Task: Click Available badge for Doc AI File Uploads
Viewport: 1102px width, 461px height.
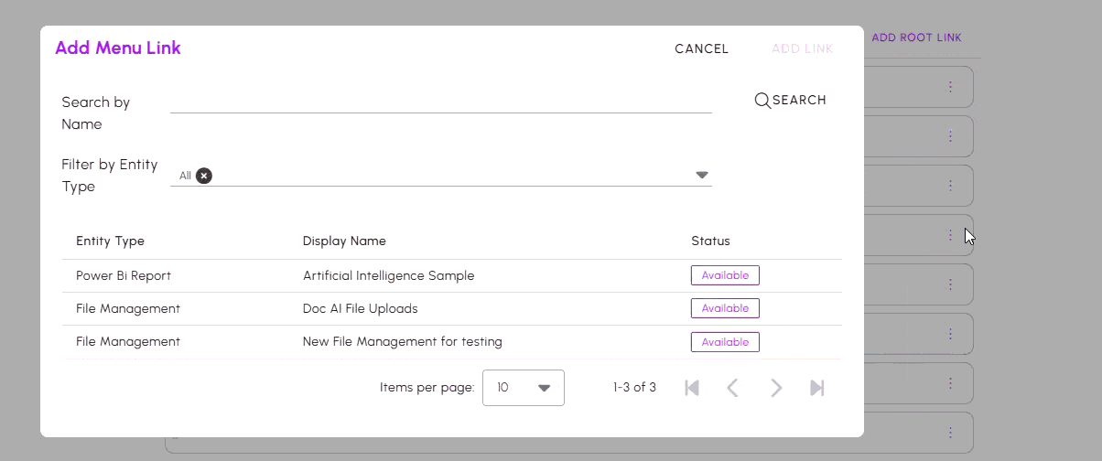Action: tap(725, 309)
